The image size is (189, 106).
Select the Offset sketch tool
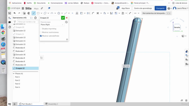[105, 13]
